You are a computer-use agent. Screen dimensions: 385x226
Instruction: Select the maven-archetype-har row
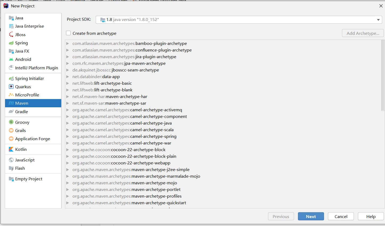[x=223, y=97]
